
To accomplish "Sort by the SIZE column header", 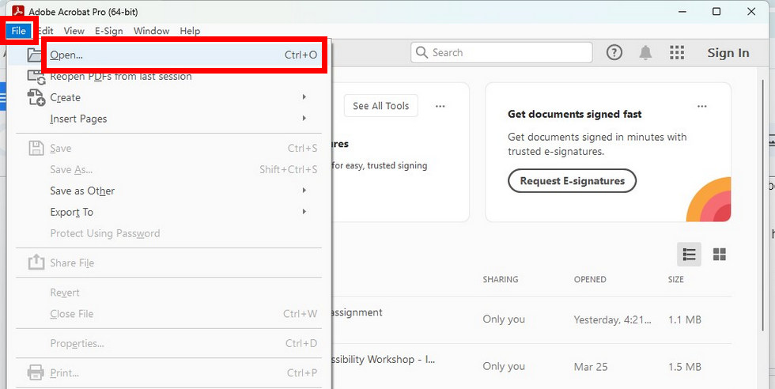I will pyautogui.click(x=675, y=279).
